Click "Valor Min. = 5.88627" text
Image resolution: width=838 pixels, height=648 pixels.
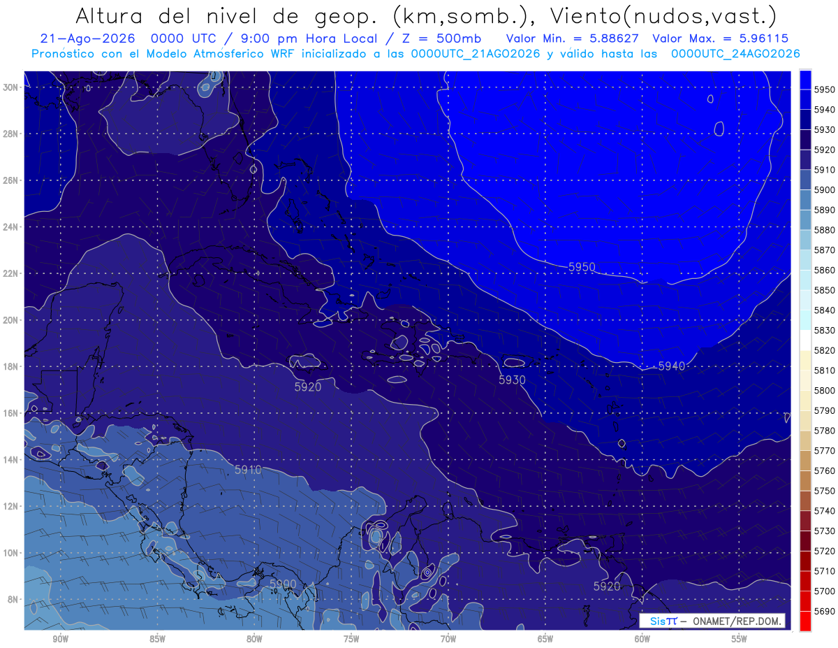pos(573,39)
